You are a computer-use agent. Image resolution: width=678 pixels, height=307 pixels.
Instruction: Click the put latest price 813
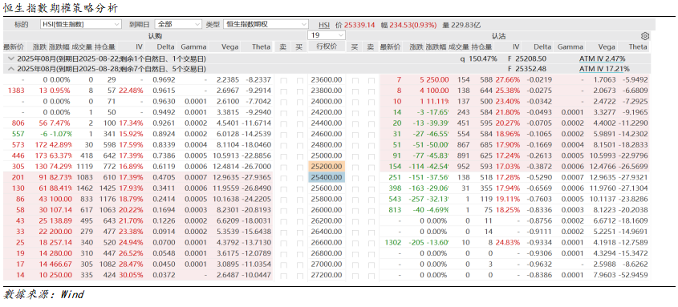point(396,210)
